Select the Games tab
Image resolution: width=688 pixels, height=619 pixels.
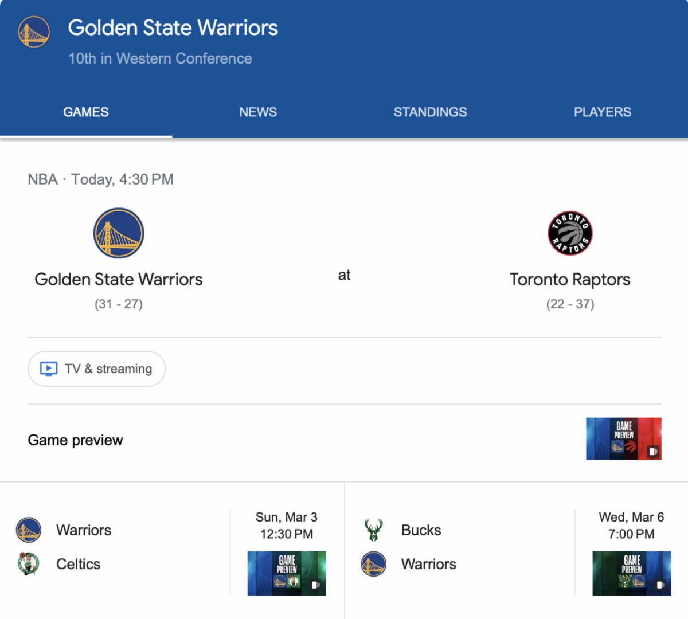(x=86, y=112)
